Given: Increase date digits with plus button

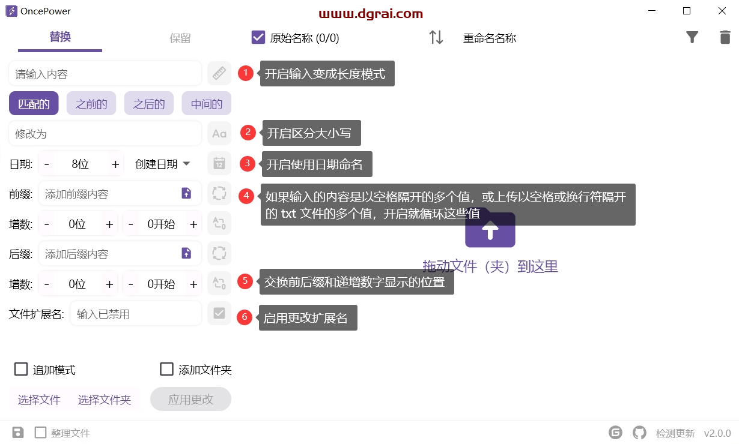Looking at the screenshot, I should click(x=115, y=164).
